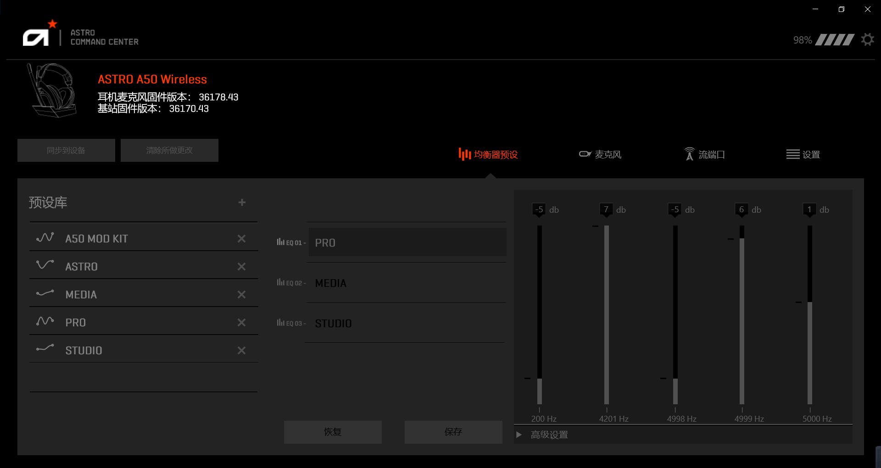
Task: Click the EQ 01 slot icon
Action: tap(280, 242)
